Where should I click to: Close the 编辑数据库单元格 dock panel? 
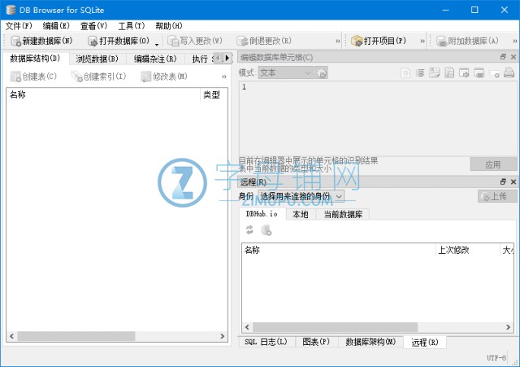point(513,57)
